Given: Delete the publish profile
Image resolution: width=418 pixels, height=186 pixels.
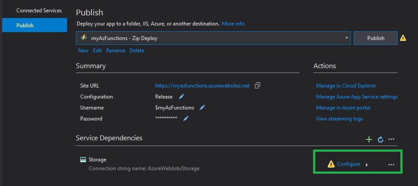Looking at the screenshot, I should pyautogui.click(x=137, y=51).
